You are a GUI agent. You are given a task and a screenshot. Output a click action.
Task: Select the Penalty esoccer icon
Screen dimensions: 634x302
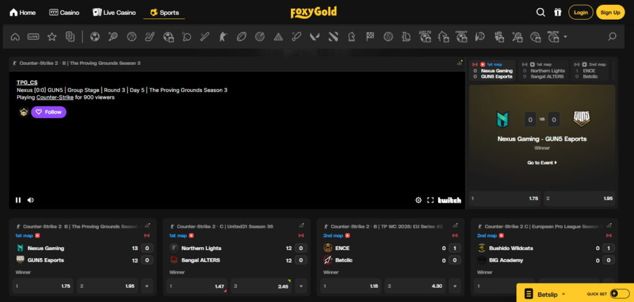pyautogui.click(x=461, y=36)
